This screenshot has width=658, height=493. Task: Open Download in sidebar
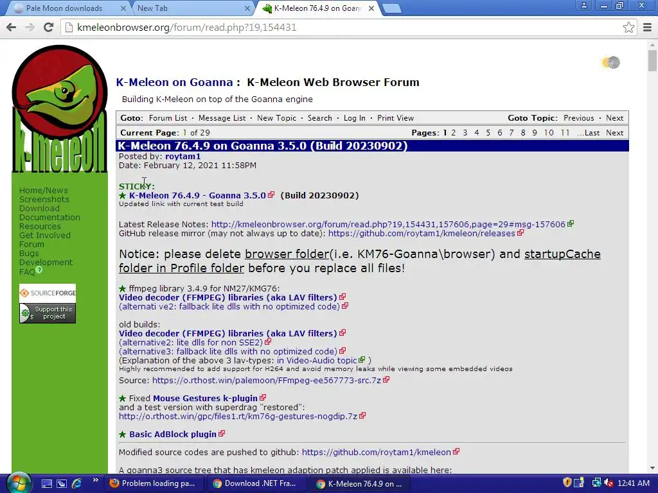(x=39, y=209)
